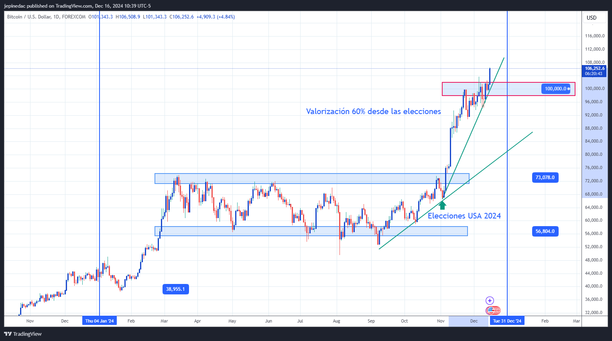Click 76,000.0 on the price axis
Viewport: 612px width, 341px height.
coord(594,167)
